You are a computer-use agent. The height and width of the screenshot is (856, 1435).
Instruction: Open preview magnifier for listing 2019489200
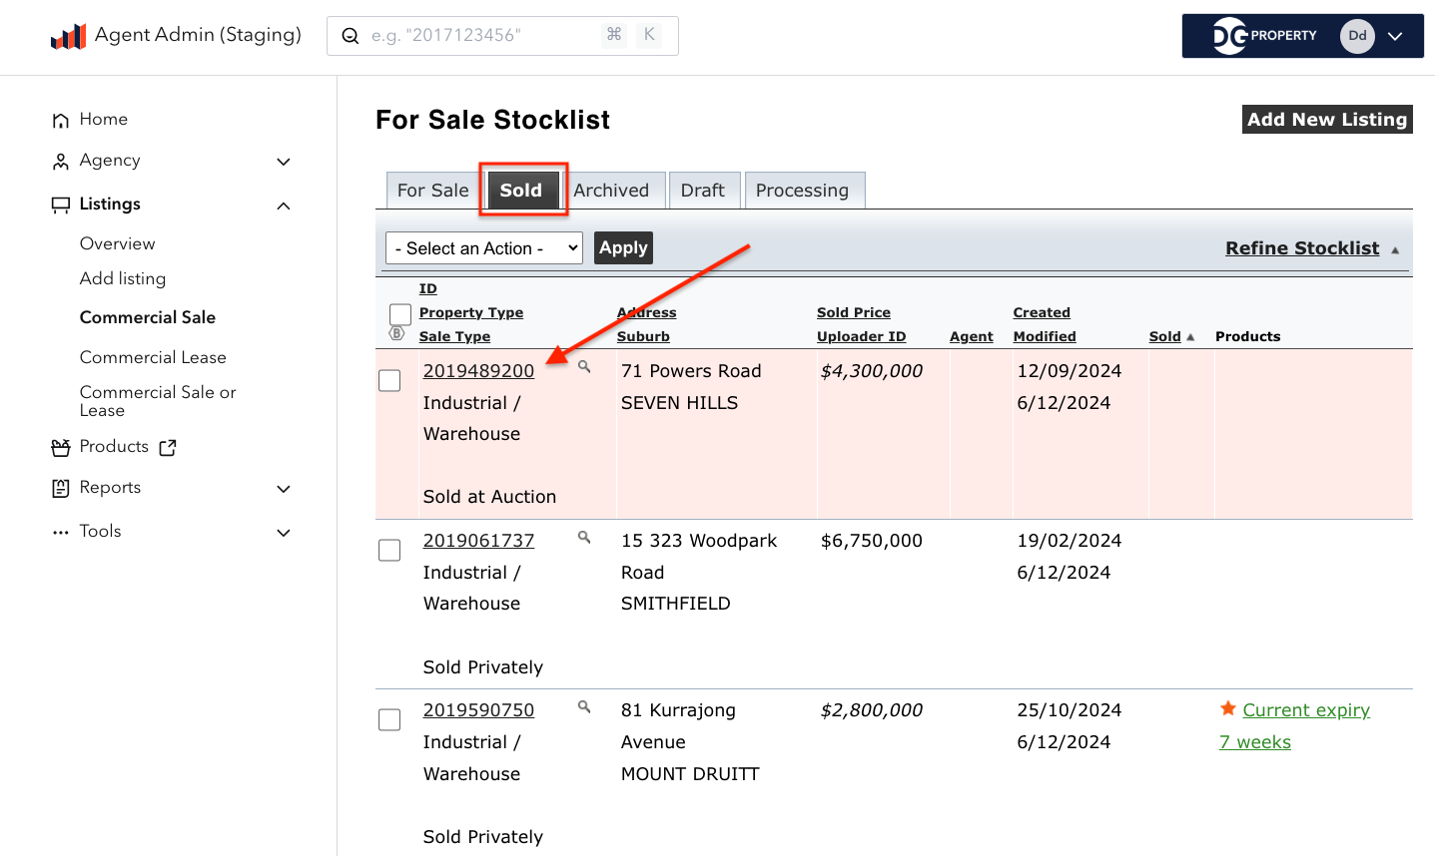(584, 367)
